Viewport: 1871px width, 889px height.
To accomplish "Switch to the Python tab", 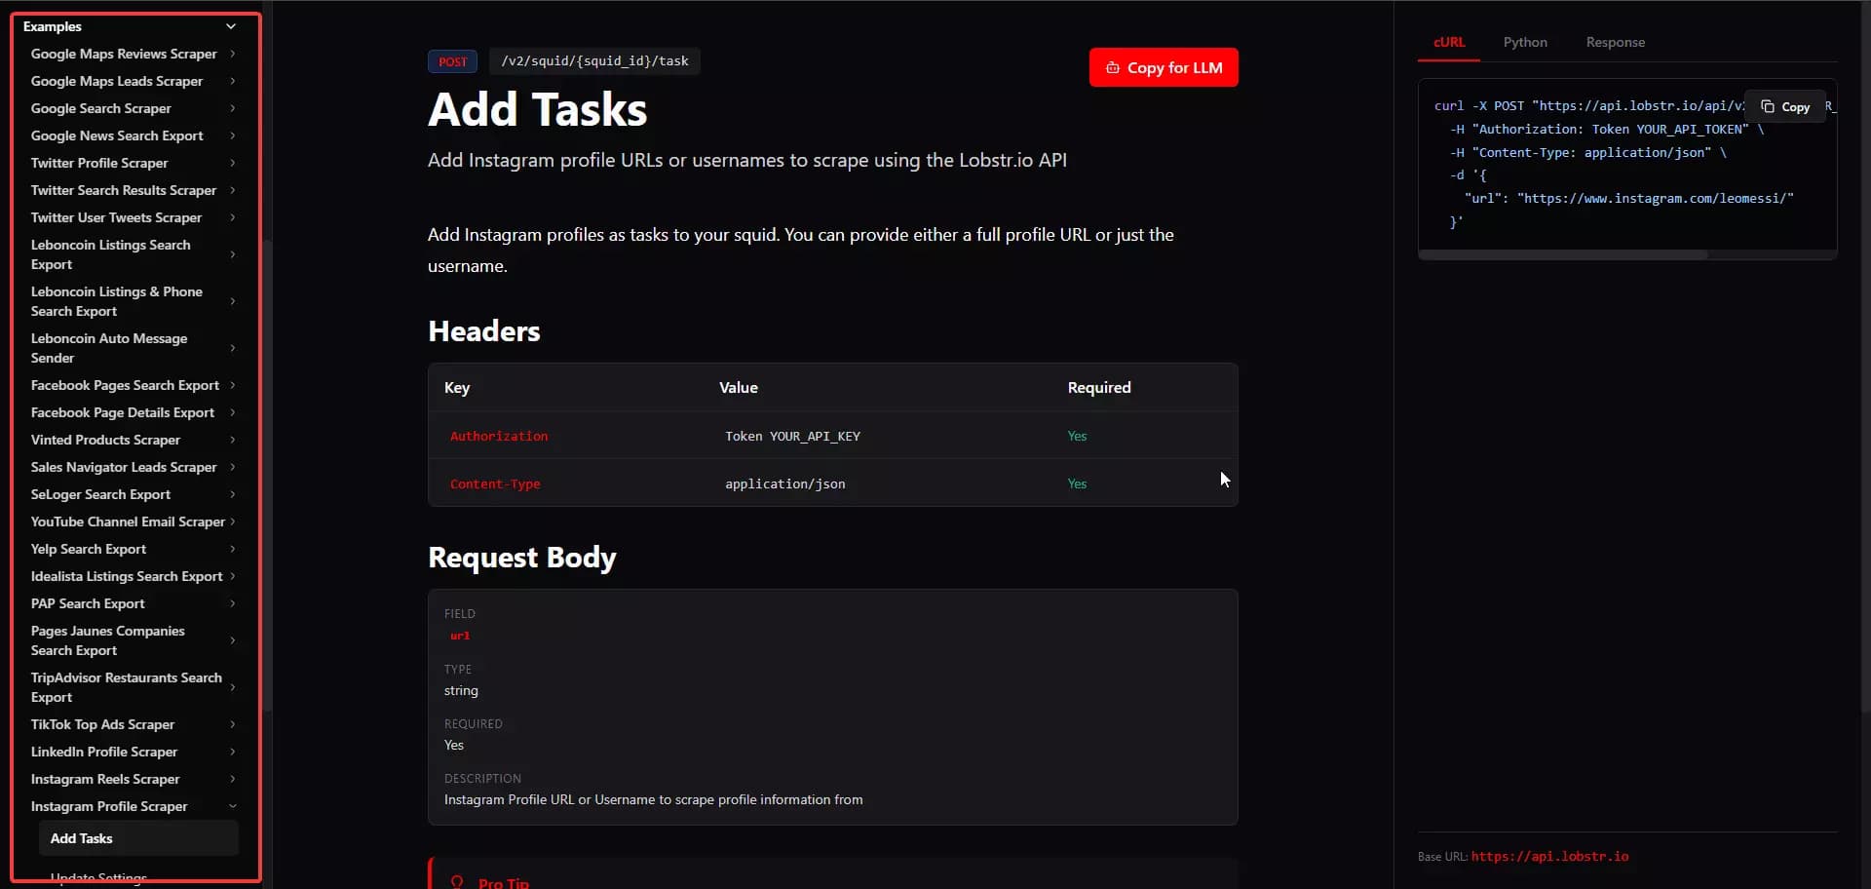I will coord(1524,42).
